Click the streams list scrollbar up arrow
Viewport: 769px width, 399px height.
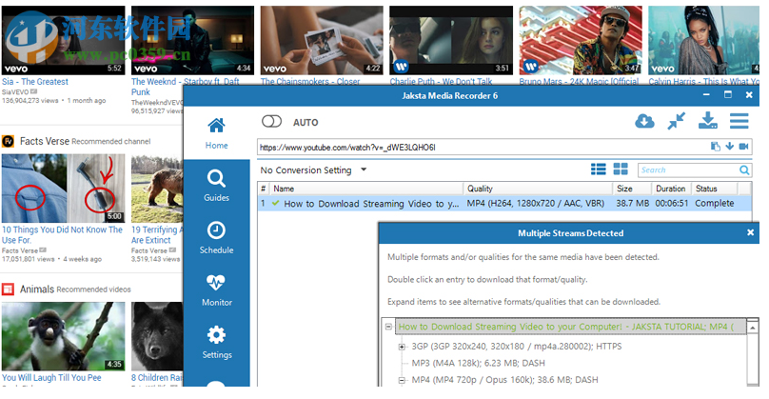click(752, 327)
